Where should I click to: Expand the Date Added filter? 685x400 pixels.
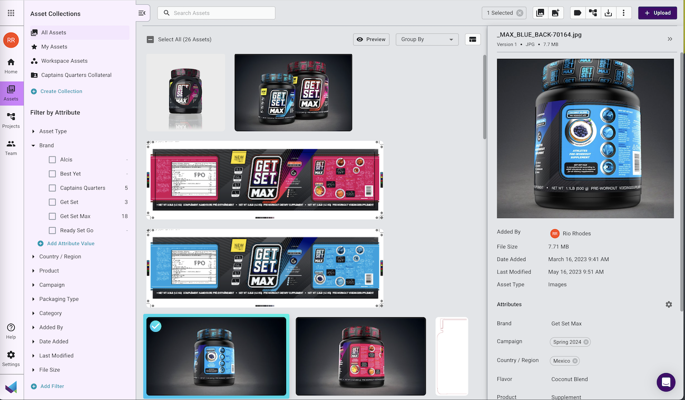click(x=34, y=342)
